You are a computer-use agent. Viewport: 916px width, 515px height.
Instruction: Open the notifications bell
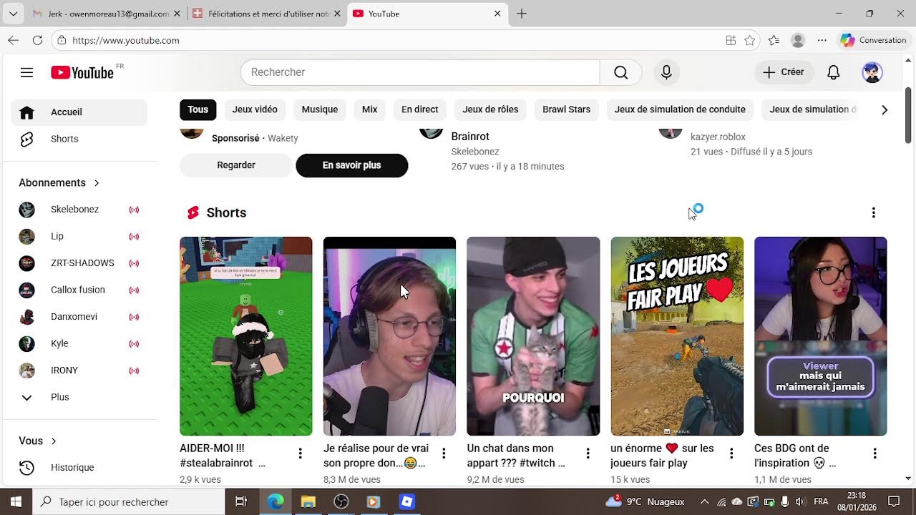[834, 72]
